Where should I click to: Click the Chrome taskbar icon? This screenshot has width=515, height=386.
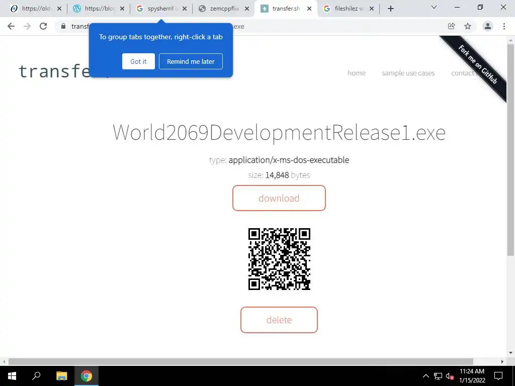pyautogui.click(x=87, y=376)
